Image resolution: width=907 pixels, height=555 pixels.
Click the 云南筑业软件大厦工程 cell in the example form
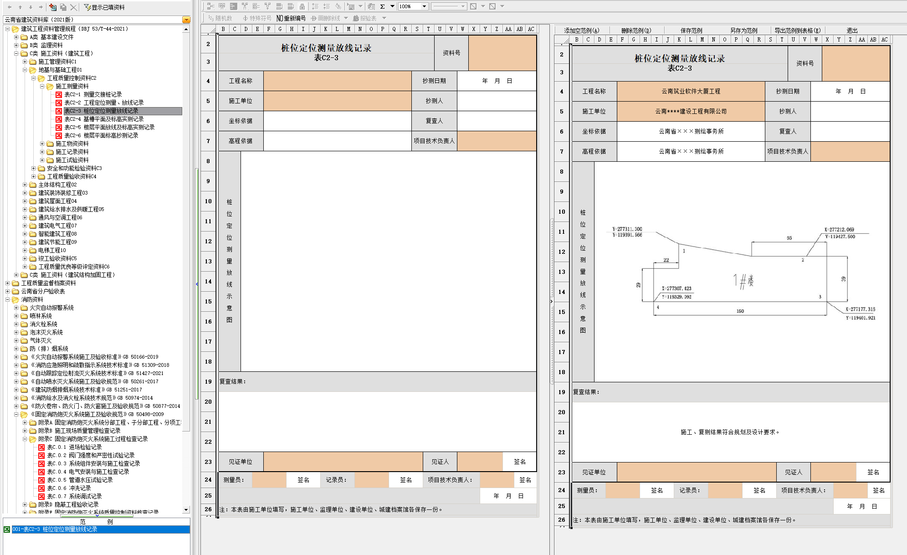[691, 91]
